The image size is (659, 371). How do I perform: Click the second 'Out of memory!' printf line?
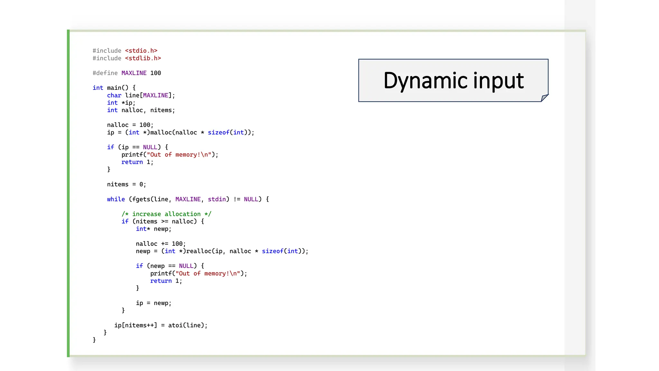tap(199, 273)
